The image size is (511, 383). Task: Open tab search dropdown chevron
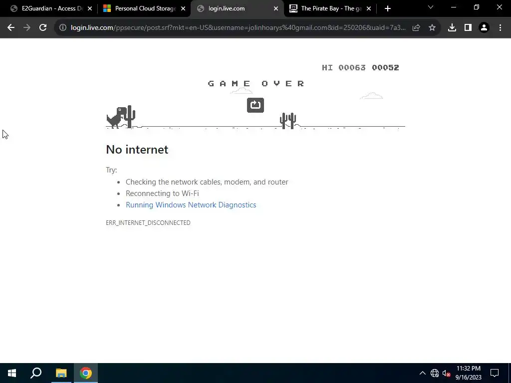[x=431, y=7]
